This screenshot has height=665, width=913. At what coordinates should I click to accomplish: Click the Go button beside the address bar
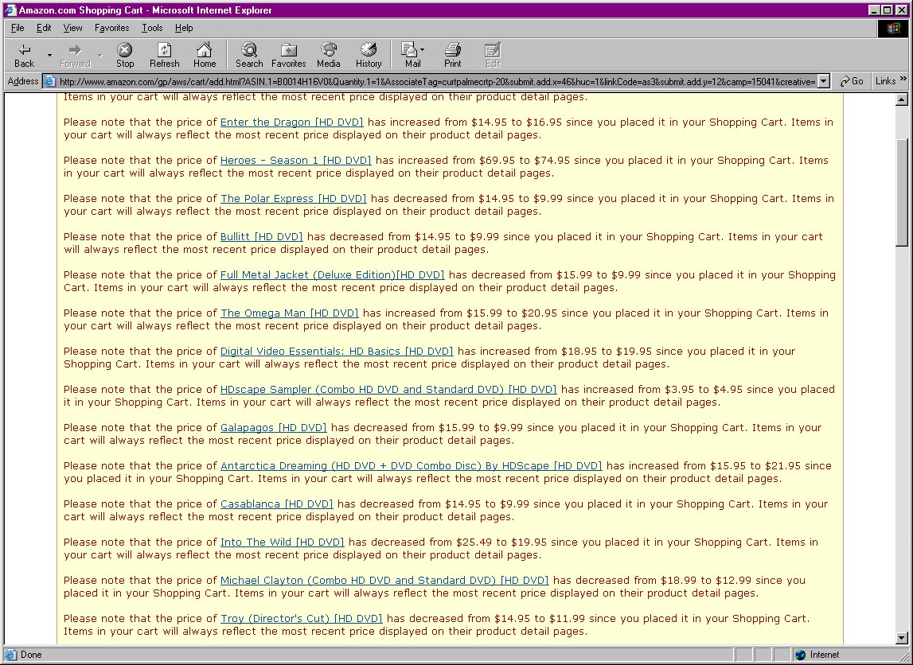(x=851, y=81)
